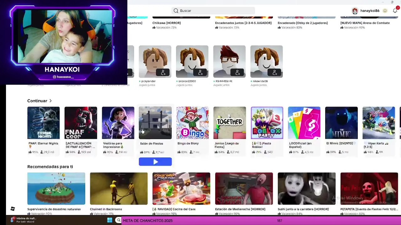Open the Vestirse para impresionar thumbnail
This screenshot has height=225, width=401.
(x=118, y=123)
